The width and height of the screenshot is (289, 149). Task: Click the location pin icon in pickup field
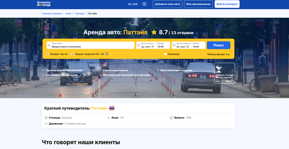[x=49, y=45]
